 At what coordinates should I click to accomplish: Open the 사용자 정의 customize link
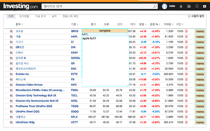(198, 16)
